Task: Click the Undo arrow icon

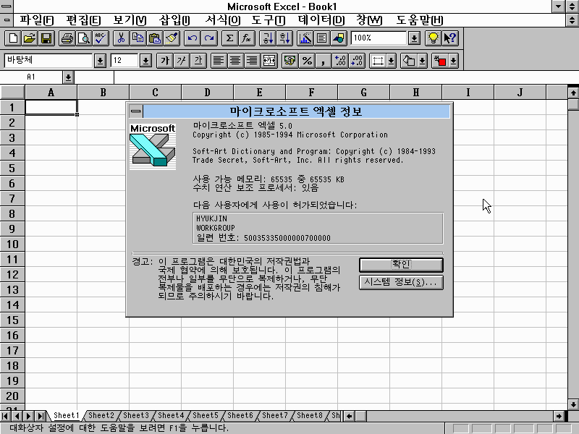Action: (x=193, y=38)
